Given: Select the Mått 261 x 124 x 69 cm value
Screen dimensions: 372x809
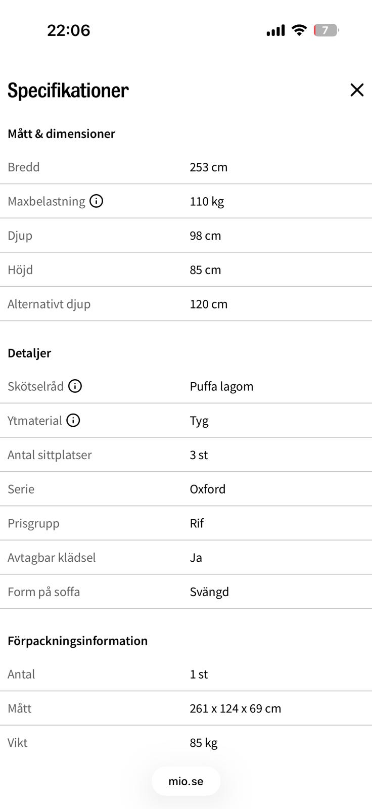Looking at the screenshot, I should click(236, 708).
